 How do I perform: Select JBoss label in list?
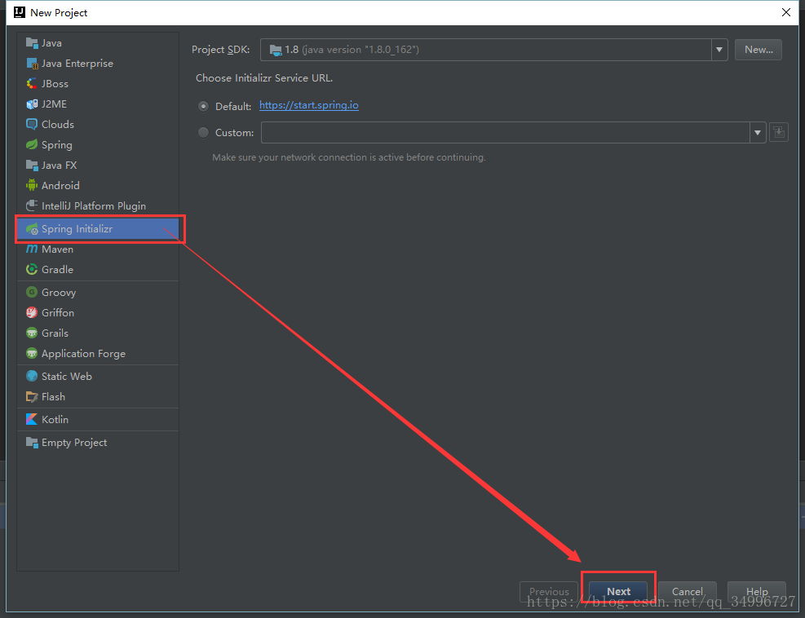(55, 84)
